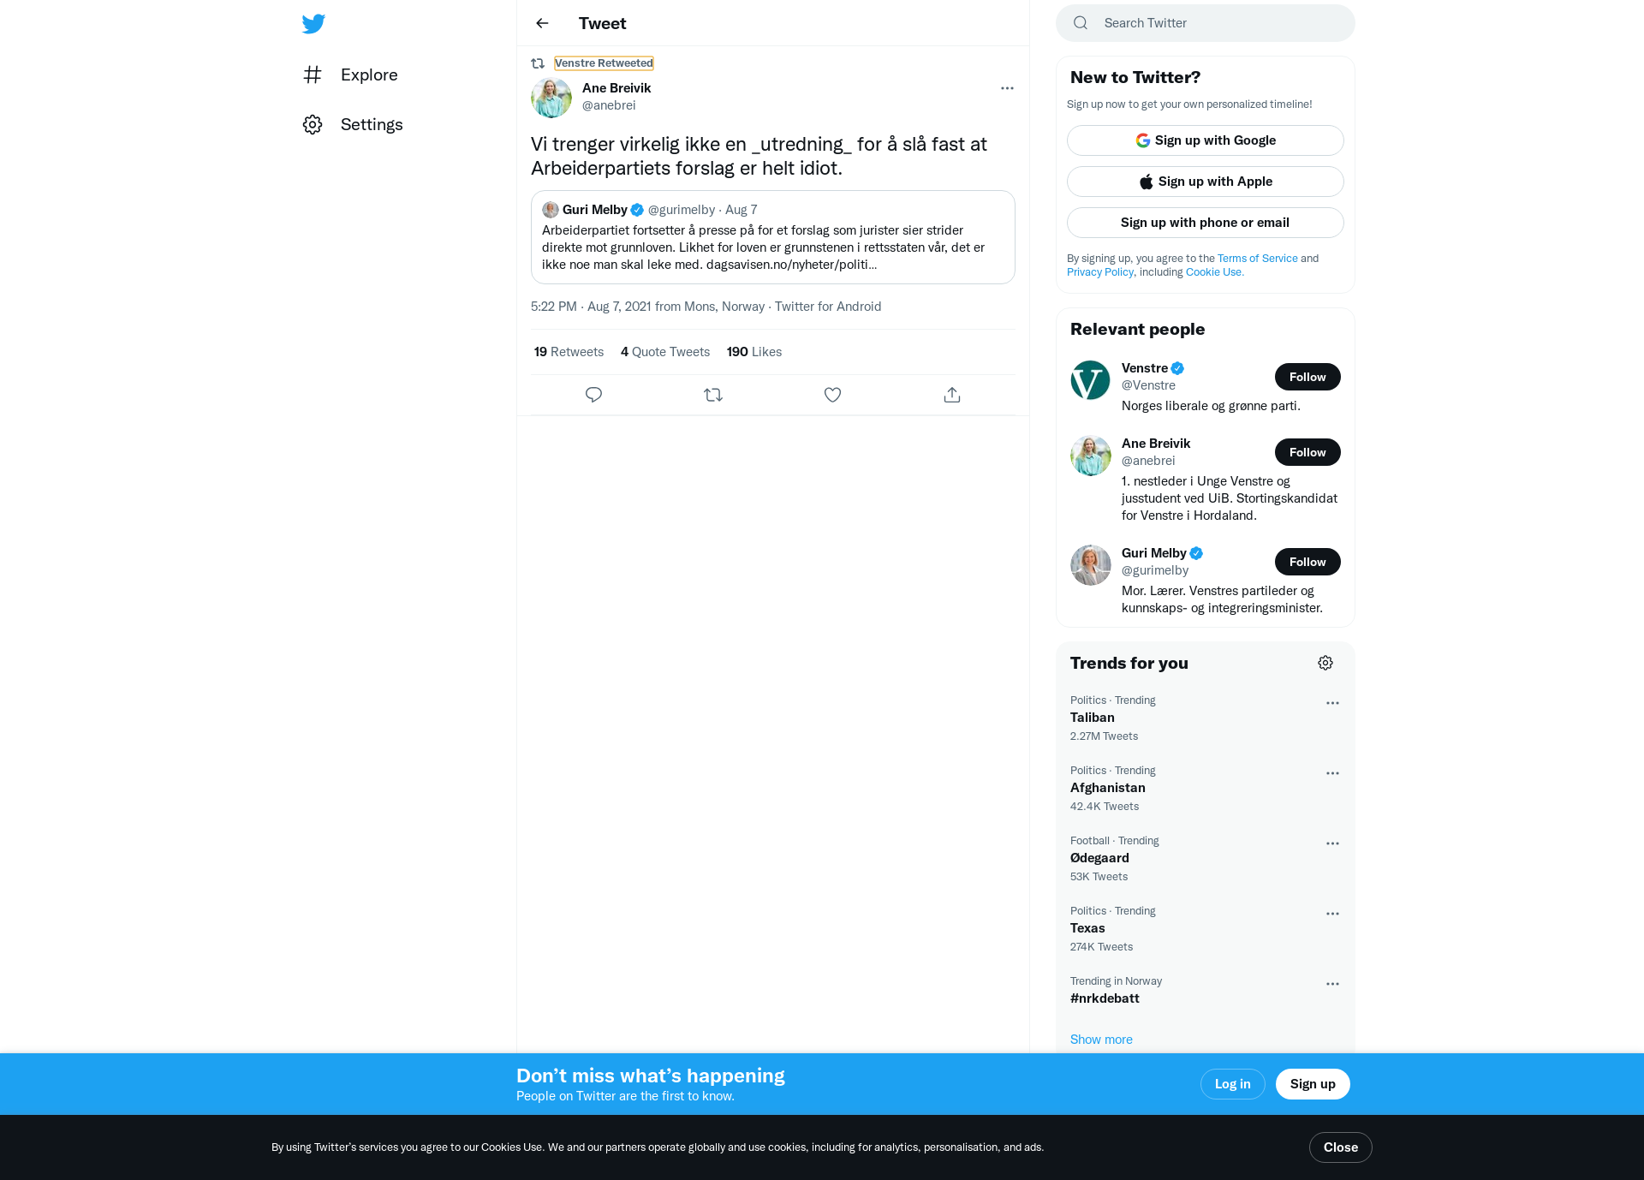Follow Guri Melby
Image resolution: width=1644 pixels, height=1180 pixels.
(1307, 562)
